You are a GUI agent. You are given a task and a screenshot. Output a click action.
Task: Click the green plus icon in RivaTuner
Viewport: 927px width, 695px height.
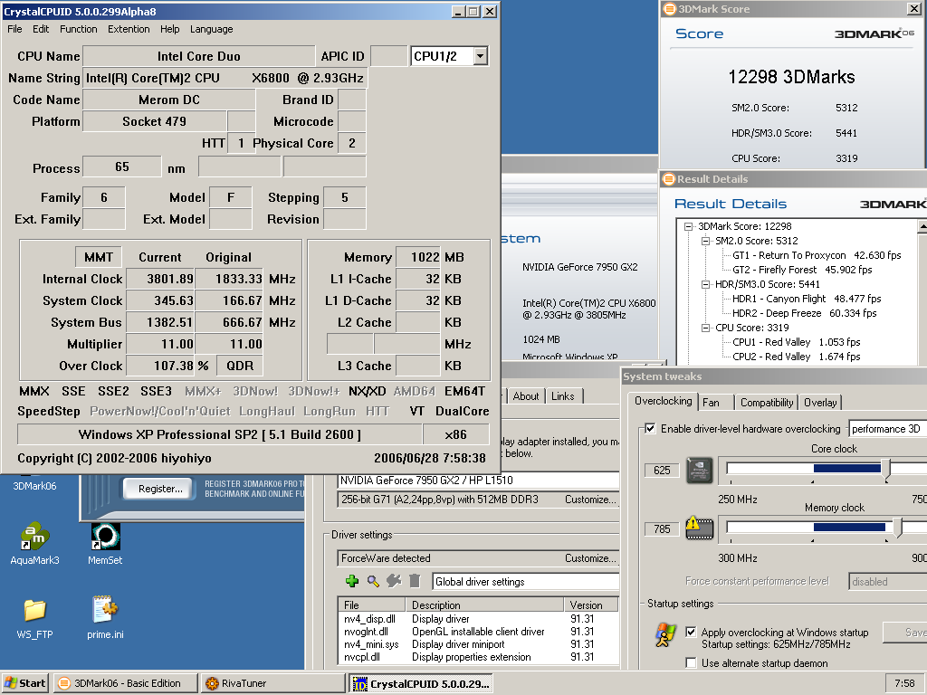pyautogui.click(x=352, y=581)
